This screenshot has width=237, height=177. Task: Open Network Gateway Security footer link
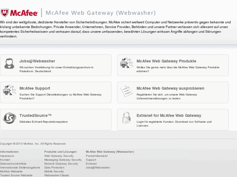(61, 164)
